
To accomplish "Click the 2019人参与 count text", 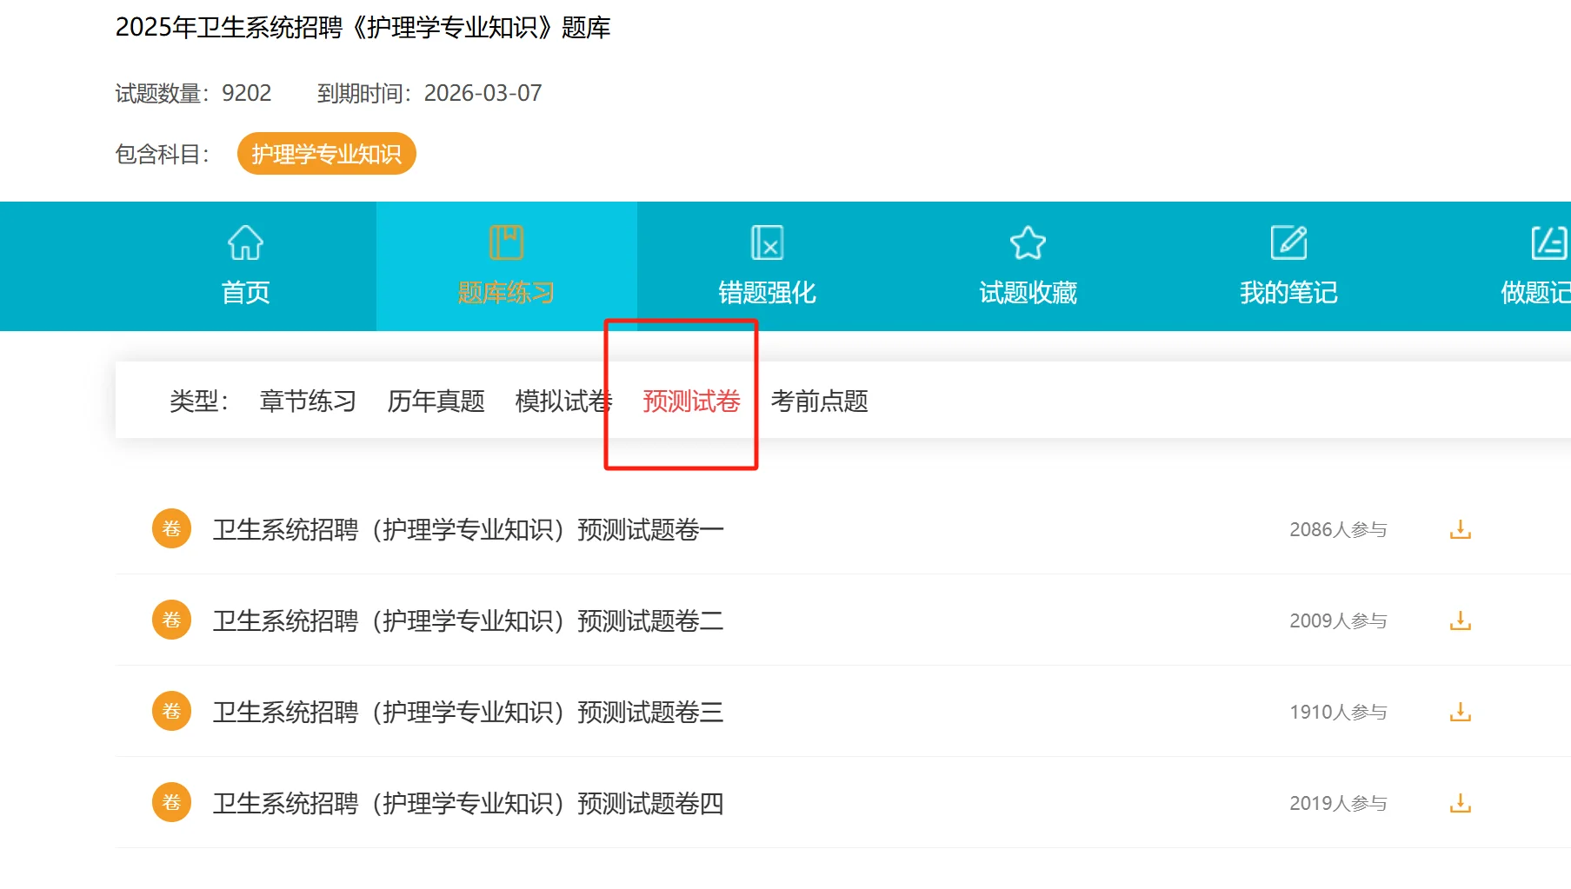I will point(1338,803).
